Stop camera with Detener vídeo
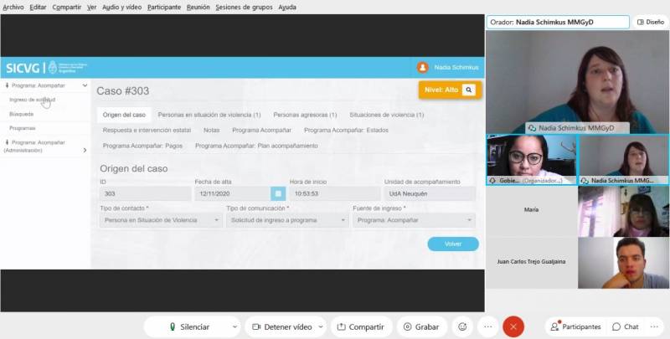 (x=281, y=326)
